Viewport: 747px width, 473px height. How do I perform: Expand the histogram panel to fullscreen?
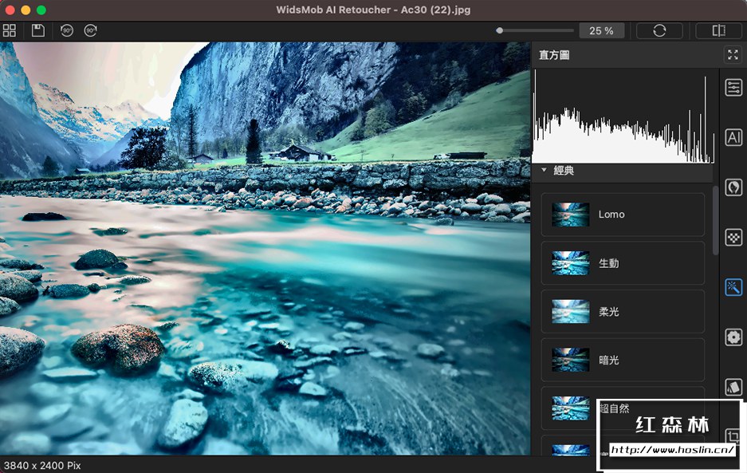coord(733,55)
